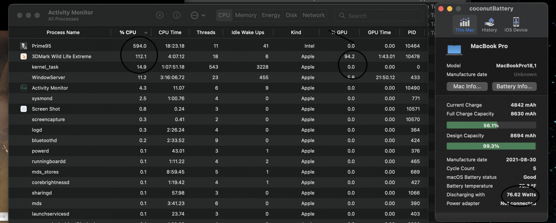This screenshot has width=556, height=223.
Task: Click the 94.2 GPU value for 3DMark
Action: [349, 56]
